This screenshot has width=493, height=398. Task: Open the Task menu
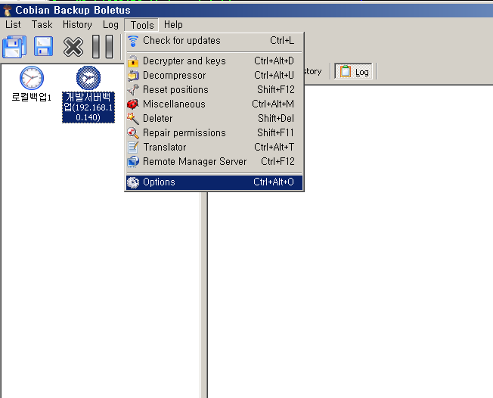[42, 24]
